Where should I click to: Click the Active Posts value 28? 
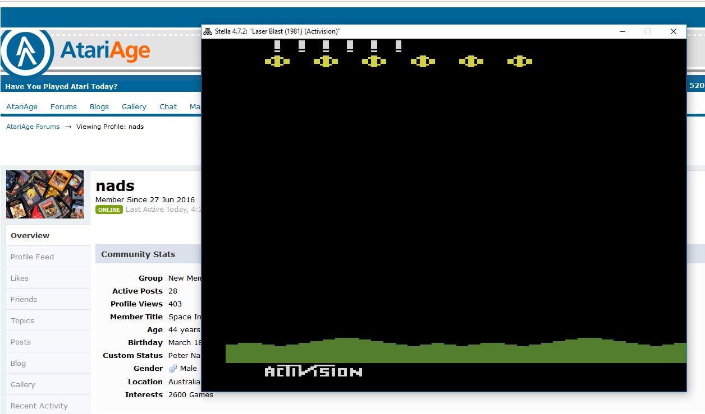(173, 291)
